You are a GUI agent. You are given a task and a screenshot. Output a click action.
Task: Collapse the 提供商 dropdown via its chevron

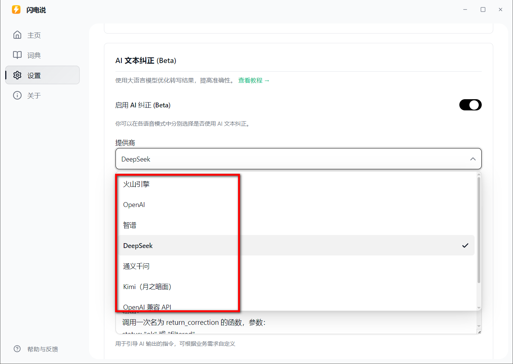coord(473,159)
